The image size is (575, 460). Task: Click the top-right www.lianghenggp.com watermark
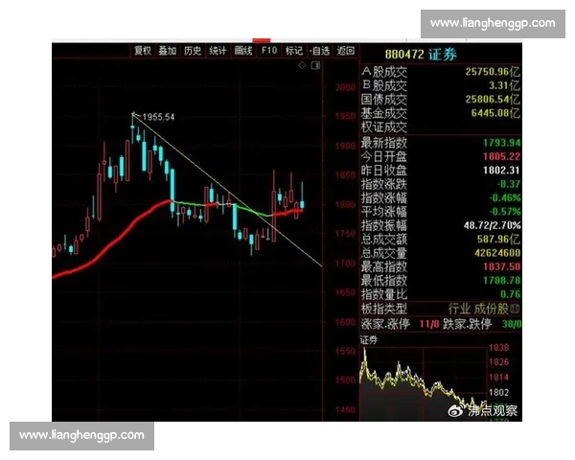[492, 23]
